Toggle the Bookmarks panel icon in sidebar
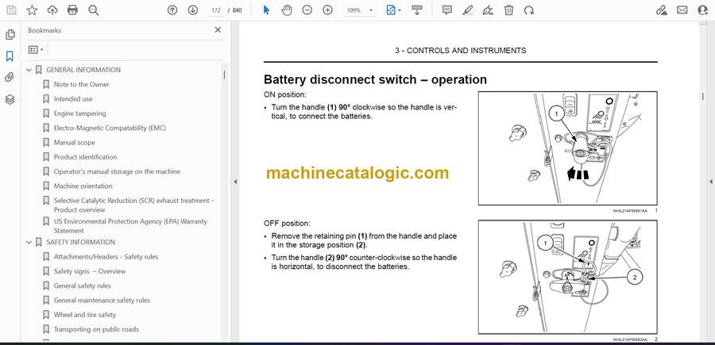Viewport: 715px width, 345px height. [10, 56]
